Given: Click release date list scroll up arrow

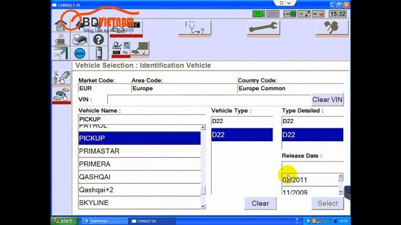Looking at the screenshot, I should tap(341, 176).
